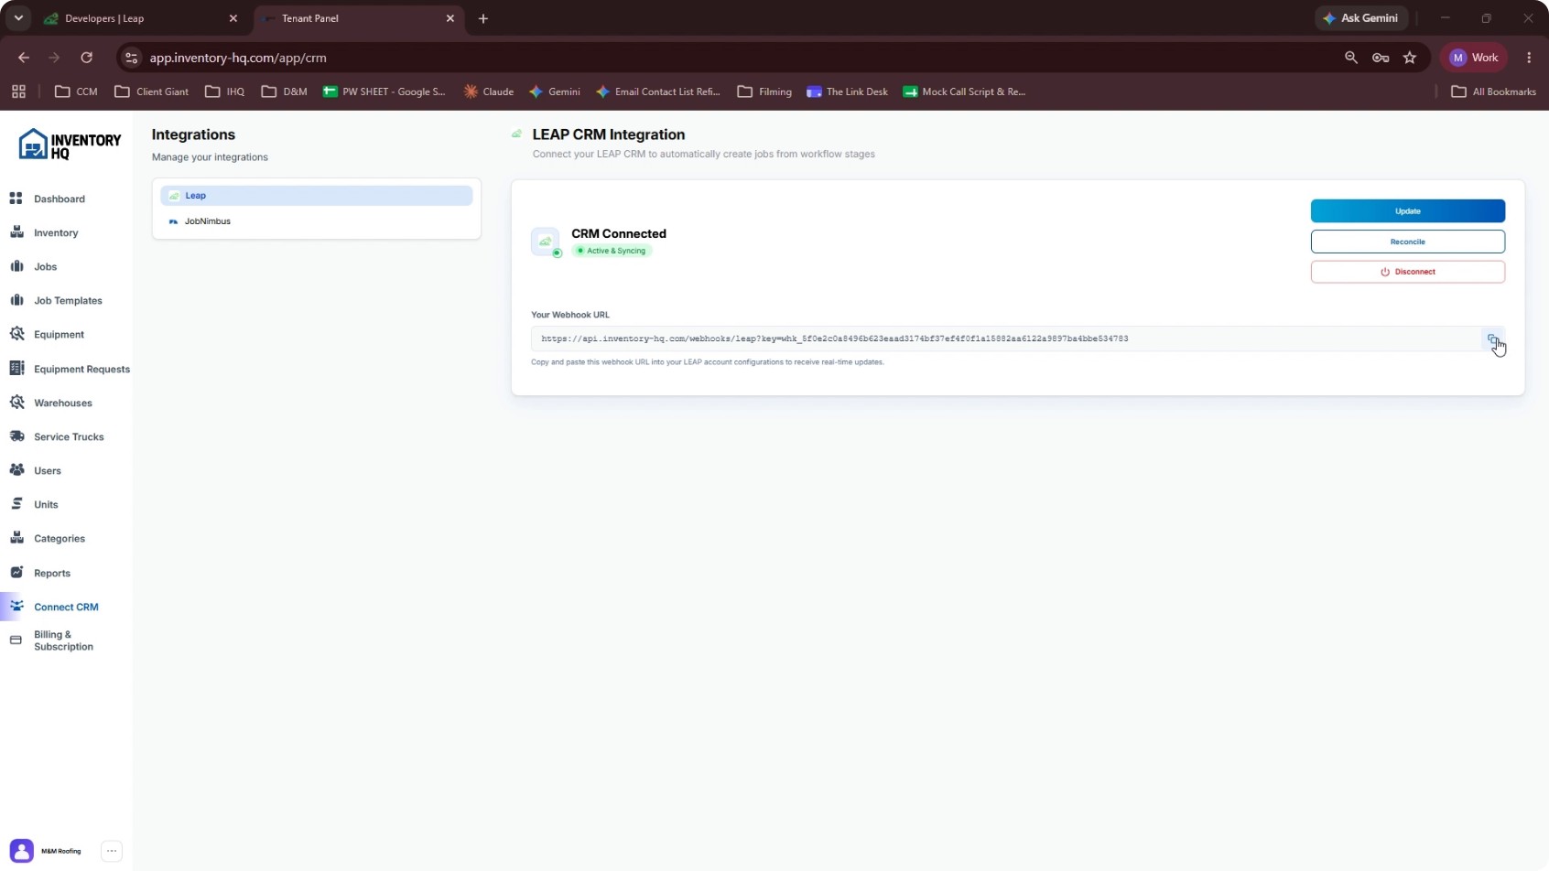Open a new browser tab

[483, 18]
